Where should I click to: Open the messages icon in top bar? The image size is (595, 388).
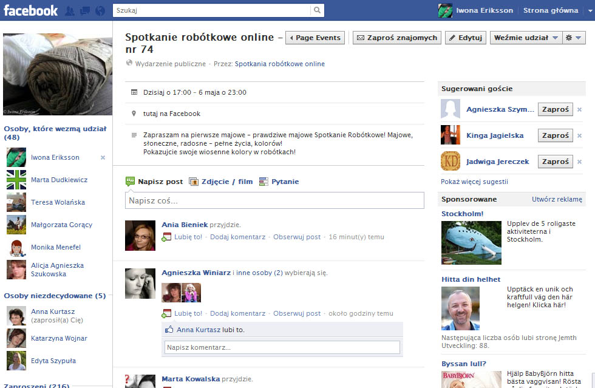coord(85,11)
